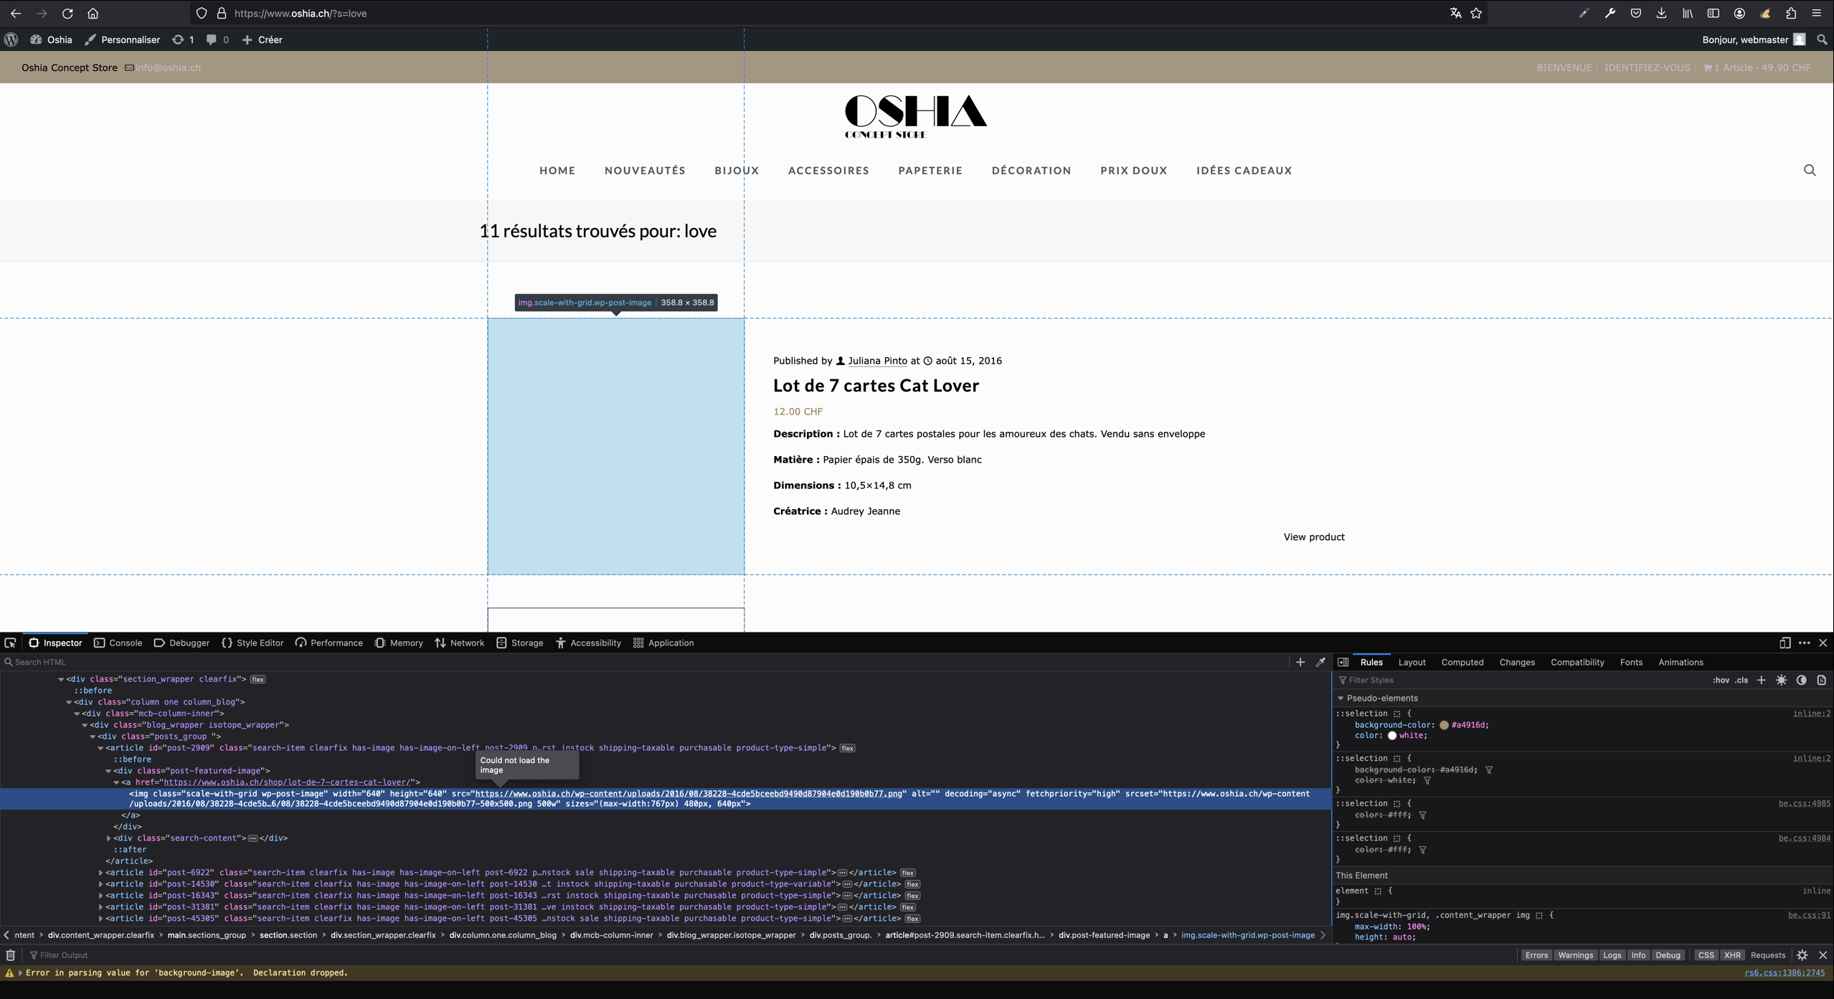This screenshot has width=1834, height=999.
Task: Open the downloads toolbar icon
Action: tap(1661, 13)
